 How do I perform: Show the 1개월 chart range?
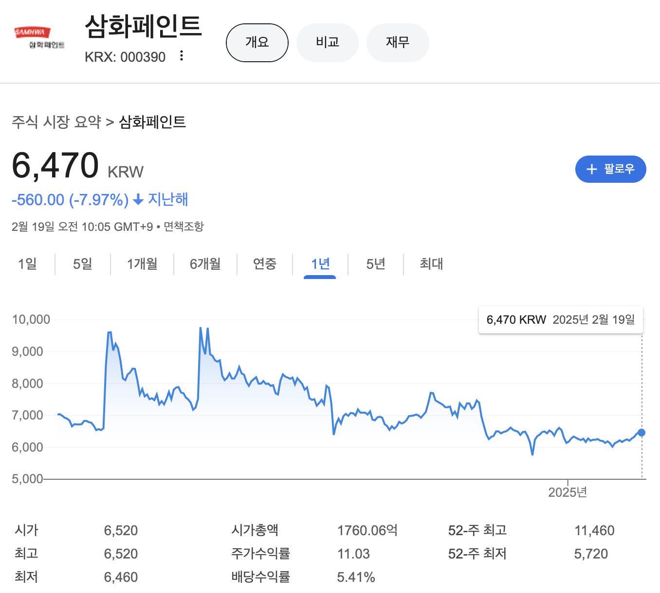(142, 264)
